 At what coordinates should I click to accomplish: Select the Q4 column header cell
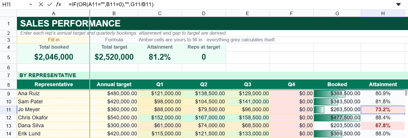coord(292,84)
